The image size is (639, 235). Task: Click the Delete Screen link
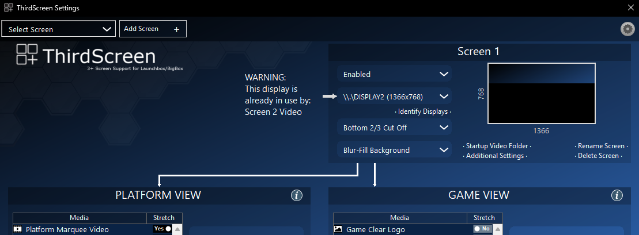599,156
